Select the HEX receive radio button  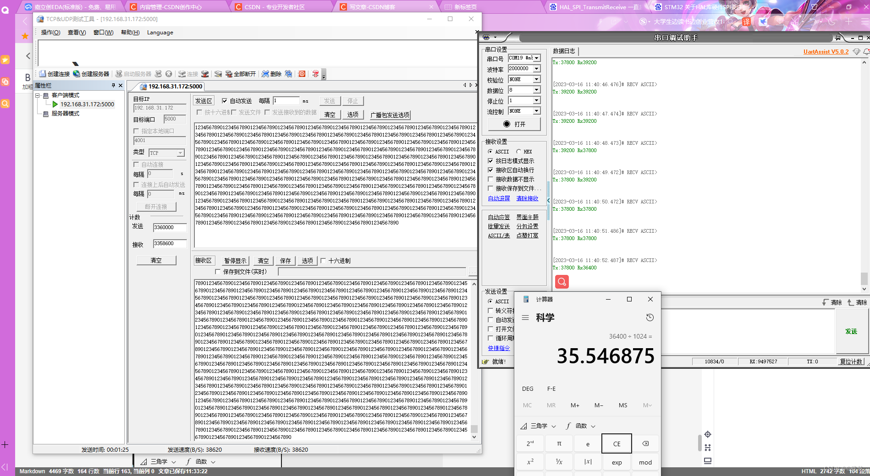coord(519,152)
